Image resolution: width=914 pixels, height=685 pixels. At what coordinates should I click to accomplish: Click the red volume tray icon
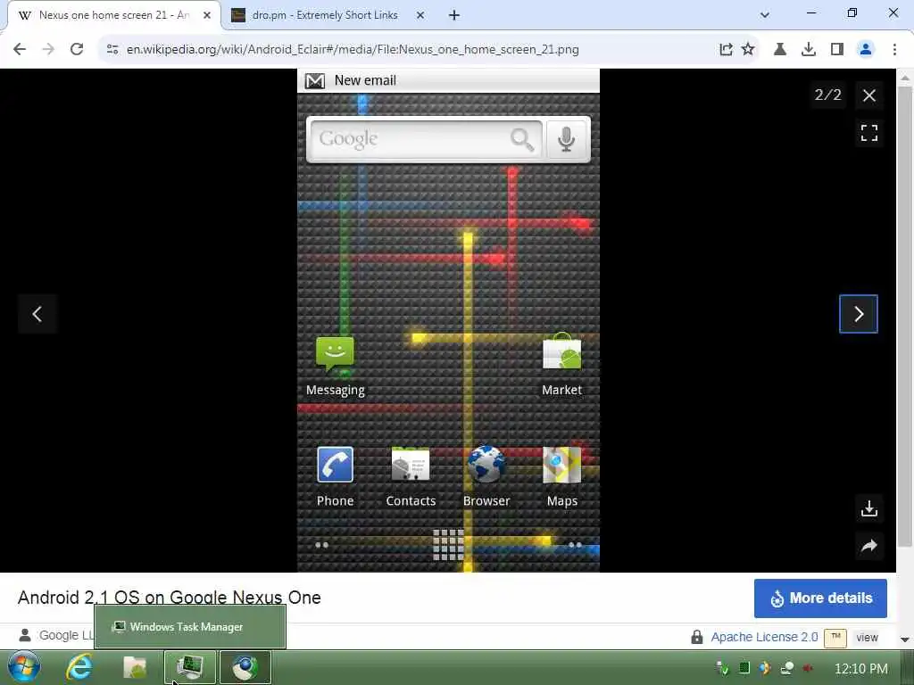[807, 668]
